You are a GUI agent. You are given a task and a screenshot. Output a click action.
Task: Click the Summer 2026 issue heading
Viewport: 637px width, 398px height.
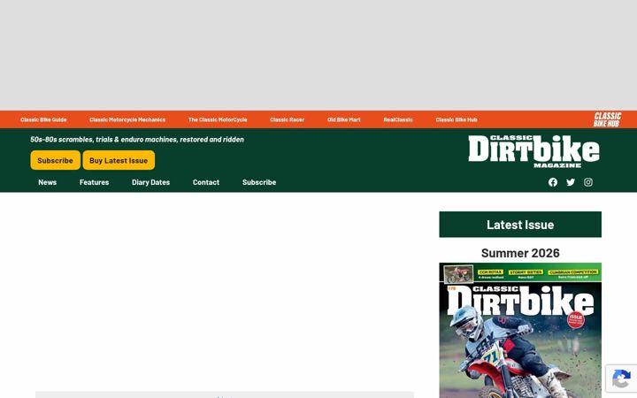[520, 253]
